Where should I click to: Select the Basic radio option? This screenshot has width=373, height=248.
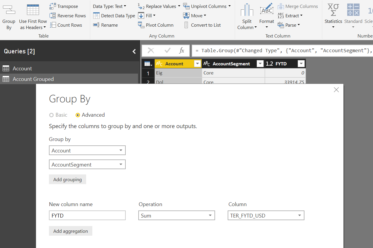(x=58, y=115)
